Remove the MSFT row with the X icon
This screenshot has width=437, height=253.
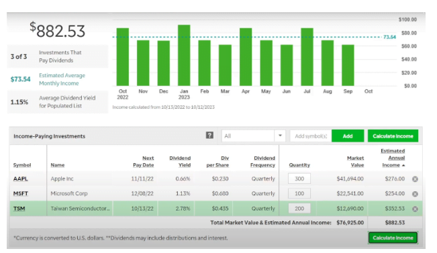point(415,194)
